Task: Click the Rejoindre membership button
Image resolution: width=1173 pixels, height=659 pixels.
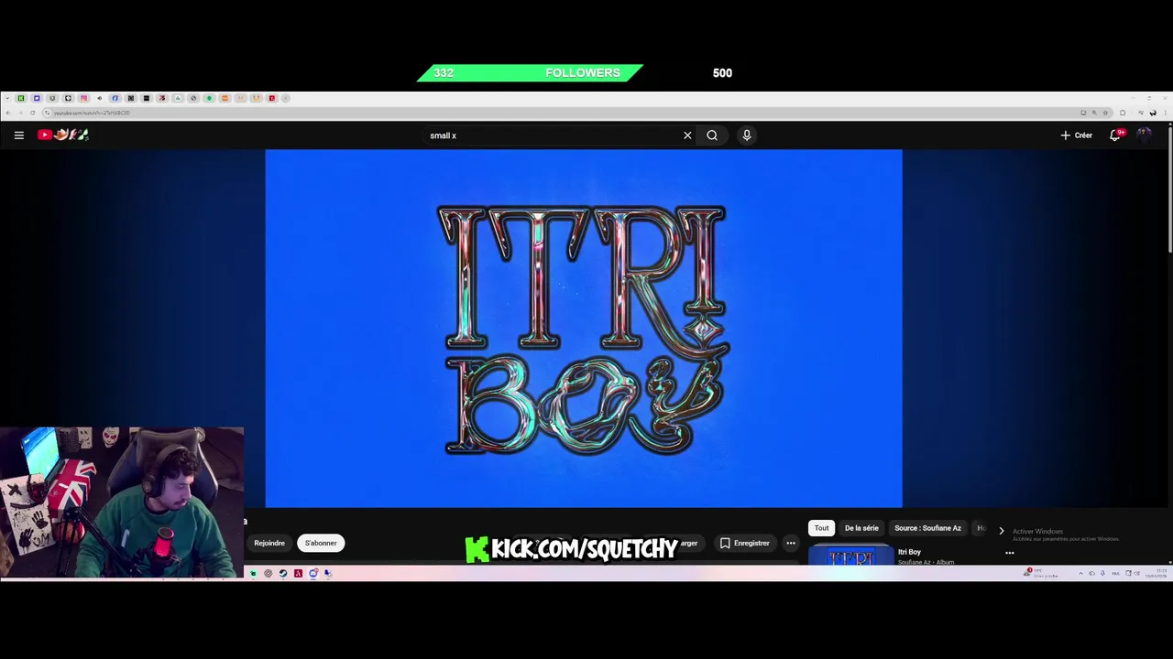Action: (269, 543)
